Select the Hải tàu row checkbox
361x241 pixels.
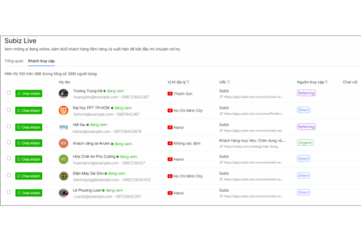(x=9, y=127)
